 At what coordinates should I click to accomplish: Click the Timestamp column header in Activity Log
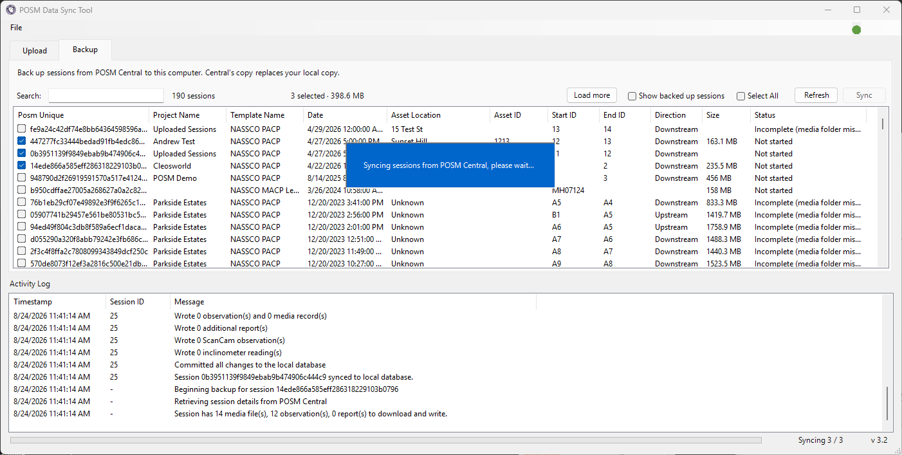(58, 302)
